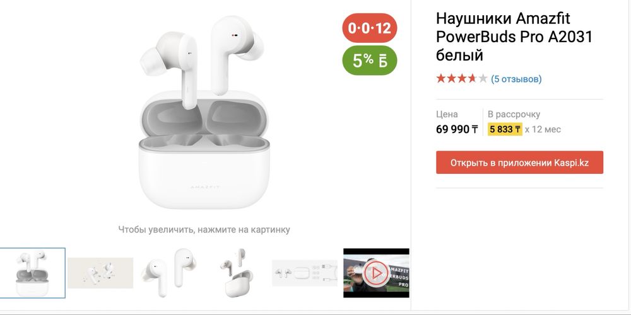The width and height of the screenshot is (631, 315).
Task: Click the Открыть в приложении Kaspi.kz button
Action: coord(519,163)
